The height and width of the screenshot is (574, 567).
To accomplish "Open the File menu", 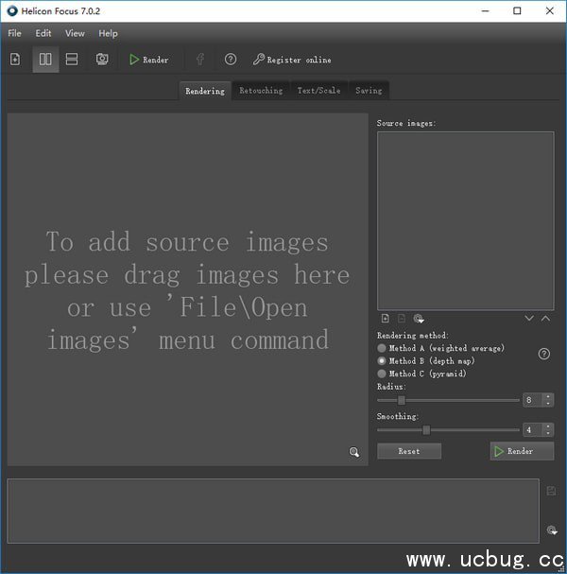I will (x=14, y=33).
